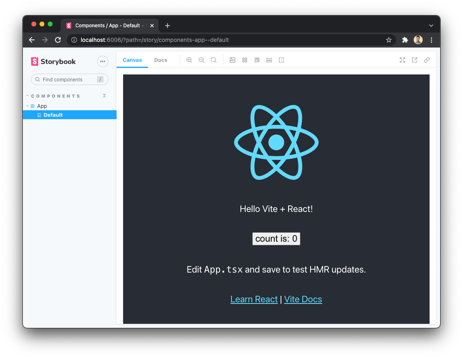
Task: Toggle the grid overlay icon
Action: pyautogui.click(x=245, y=60)
